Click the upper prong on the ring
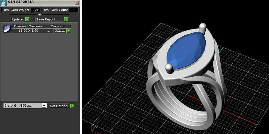 (202, 28)
